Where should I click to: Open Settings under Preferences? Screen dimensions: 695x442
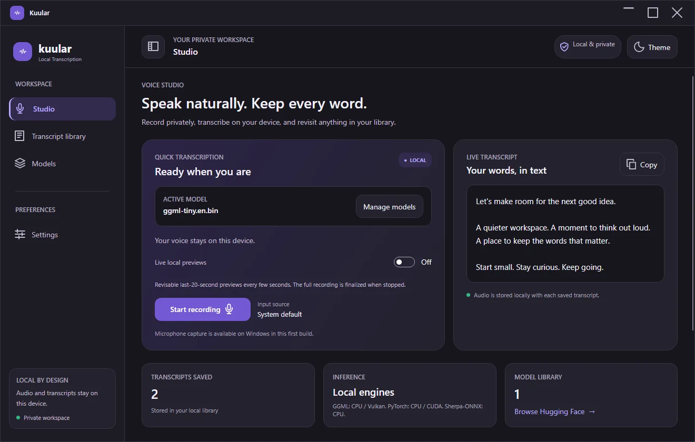click(x=63, y=235)
